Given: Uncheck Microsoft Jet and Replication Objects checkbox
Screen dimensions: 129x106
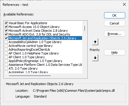Looking at the screenshot, I should click(6, 38).
